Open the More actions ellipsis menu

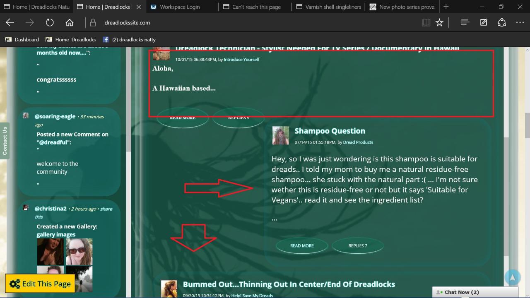click(x=520, y=23)
